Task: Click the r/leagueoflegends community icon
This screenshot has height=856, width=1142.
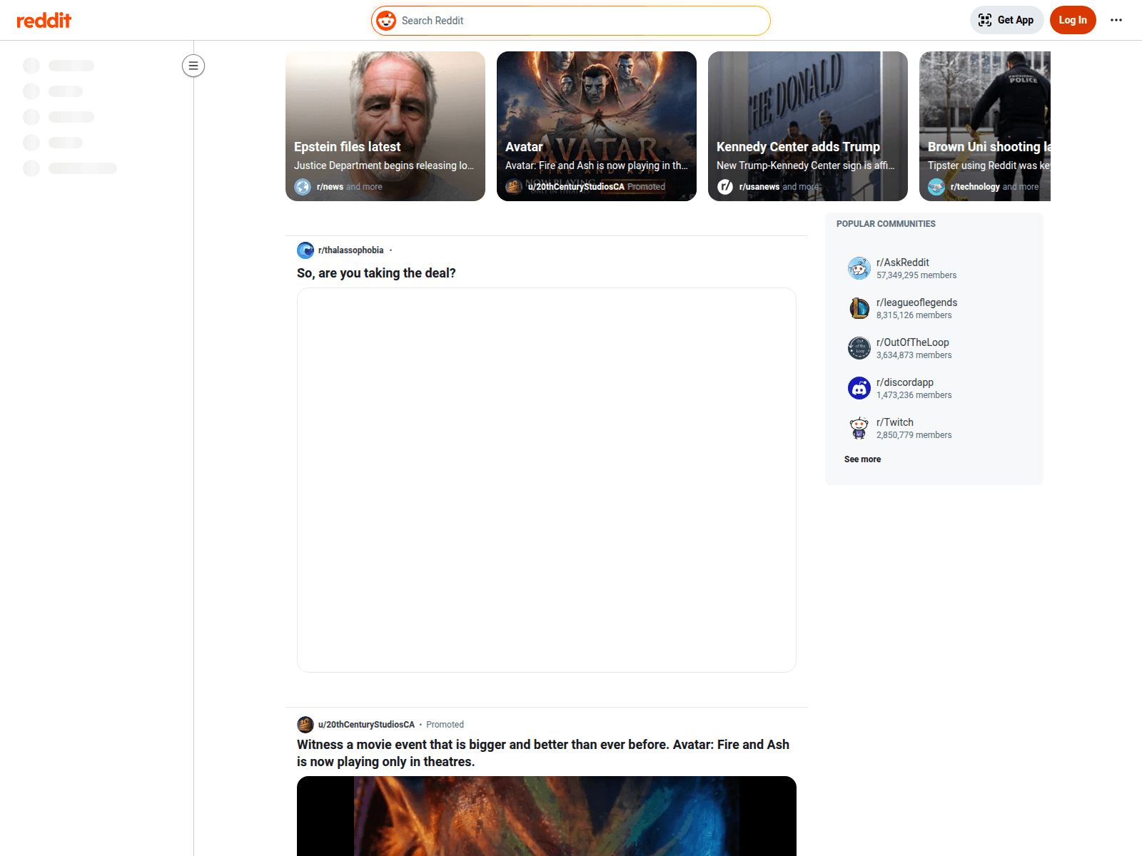Action: 859,308
